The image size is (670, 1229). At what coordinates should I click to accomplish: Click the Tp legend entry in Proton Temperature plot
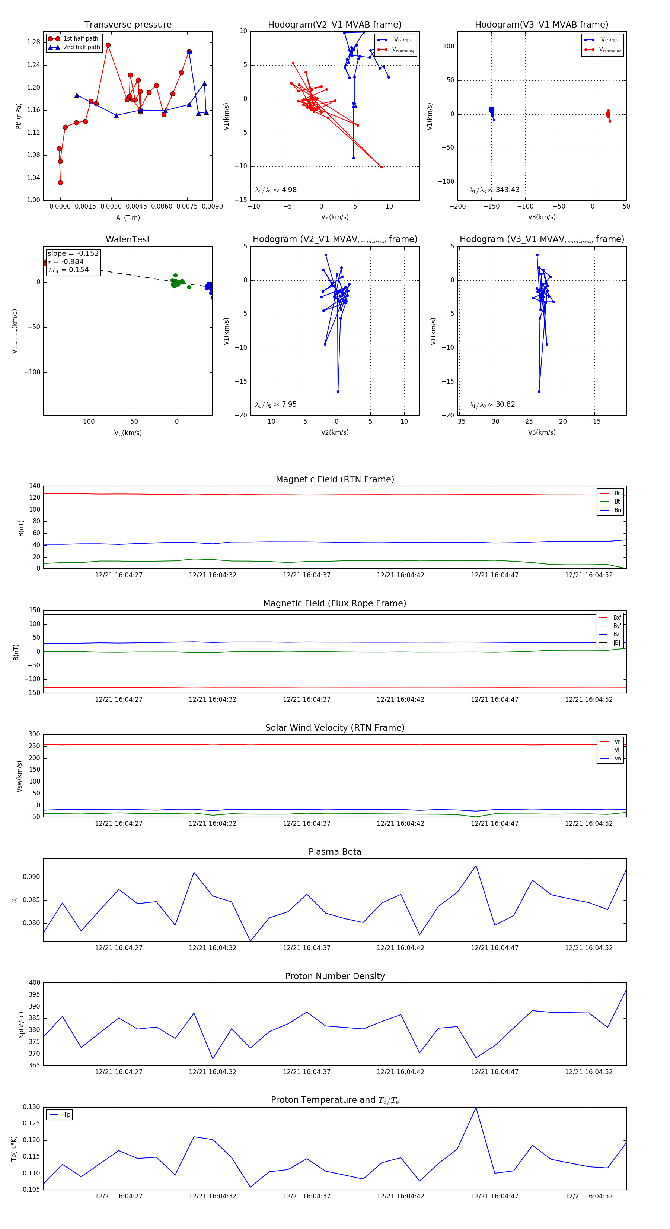click(60, 1115)
